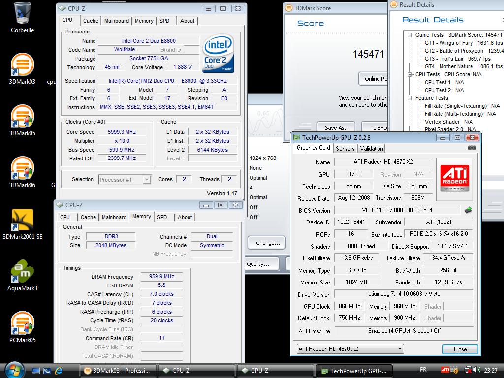Click the GPU Clock 860 MHz field
504x378 pixels.
(349, 306)
